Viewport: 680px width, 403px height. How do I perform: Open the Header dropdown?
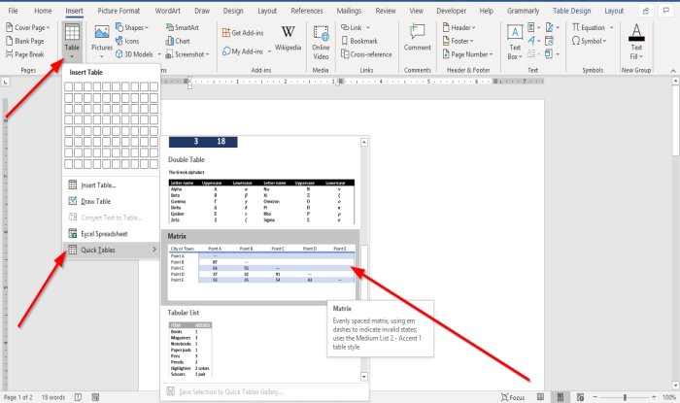(459, 28)
